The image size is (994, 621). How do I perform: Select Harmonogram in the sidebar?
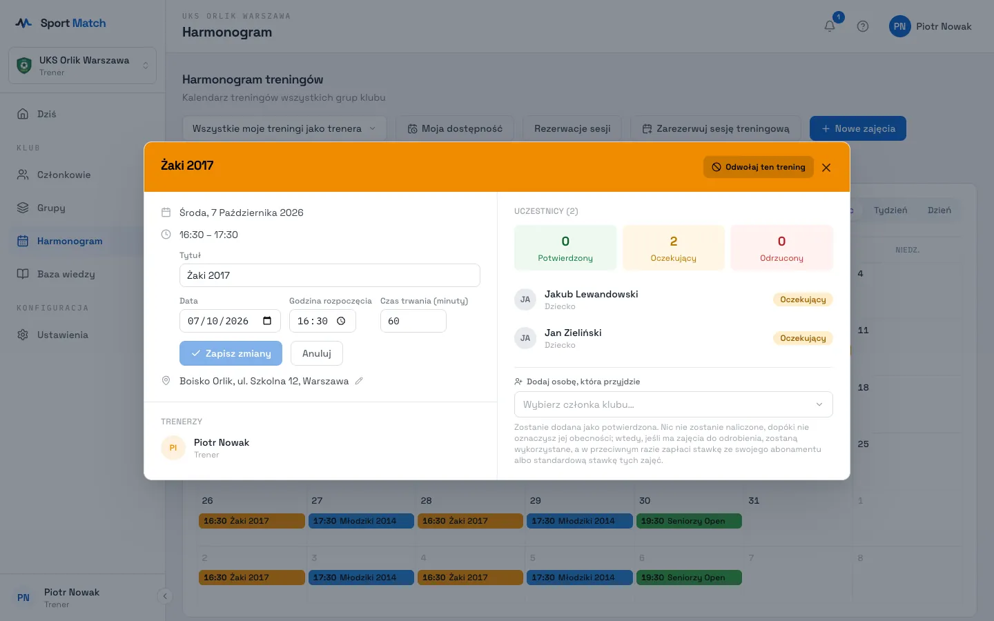tap(83, 241)
